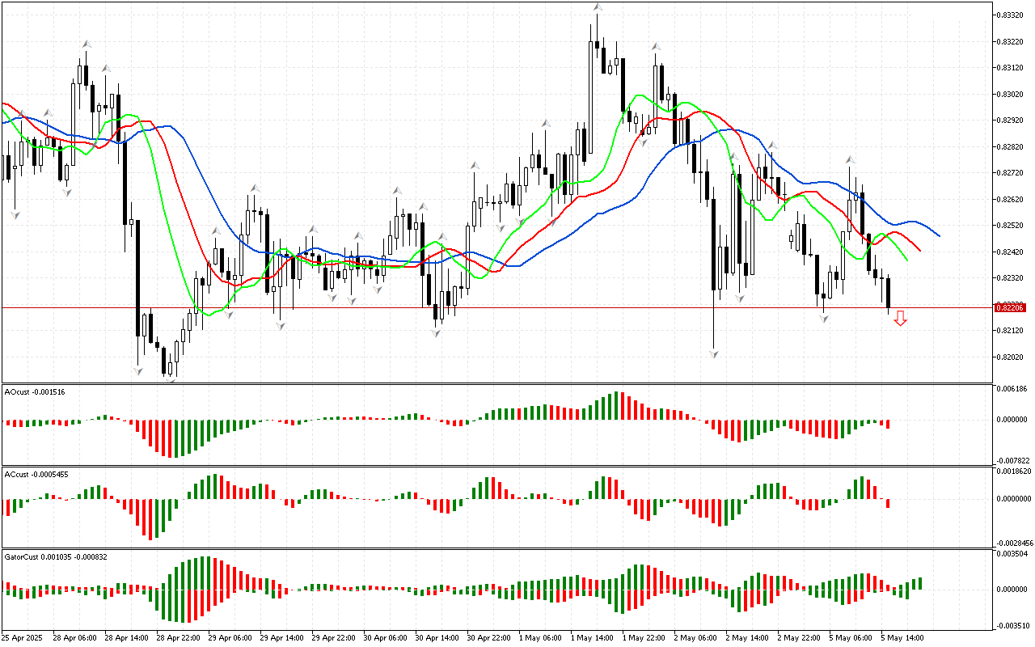Viewport: 1035px width, 647px height.
Task: Click the last black candle on the chart
Action: tap(888, 293)
